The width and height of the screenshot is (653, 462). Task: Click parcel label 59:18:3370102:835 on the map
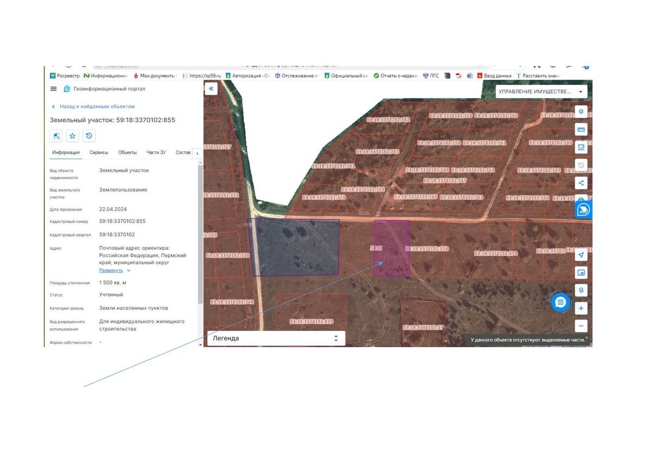tap(311, 322)
